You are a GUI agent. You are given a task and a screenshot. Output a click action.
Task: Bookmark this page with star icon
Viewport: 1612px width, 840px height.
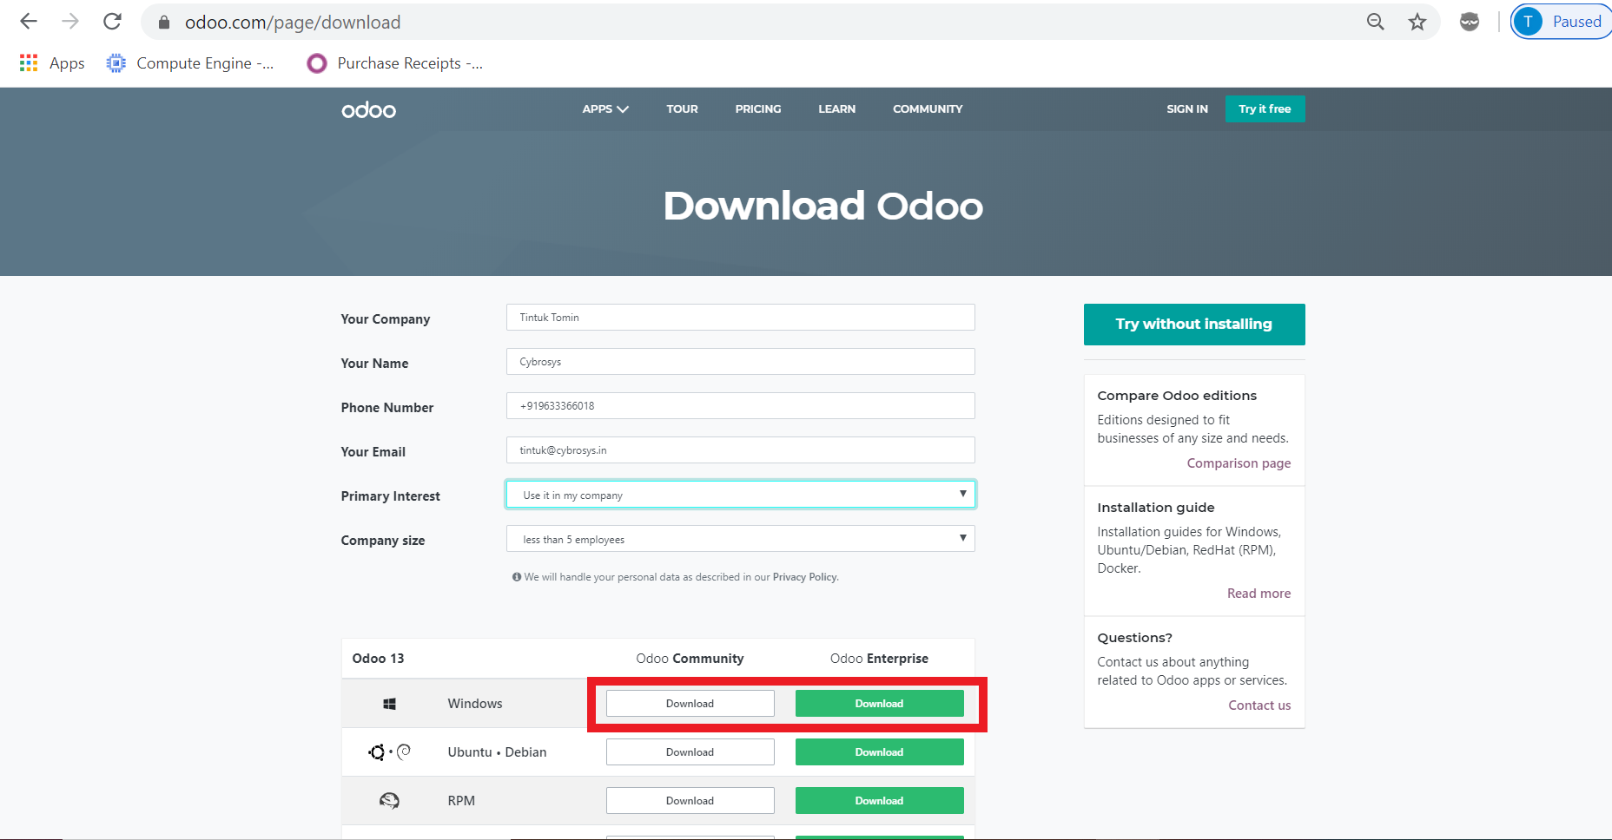[1417, 22]
